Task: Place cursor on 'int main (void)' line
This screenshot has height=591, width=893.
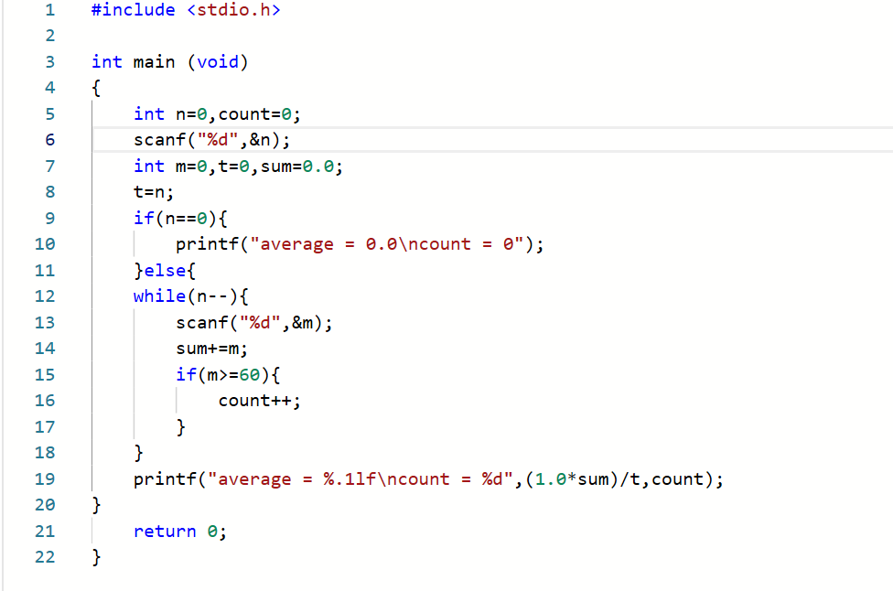Action: point(169,61)
